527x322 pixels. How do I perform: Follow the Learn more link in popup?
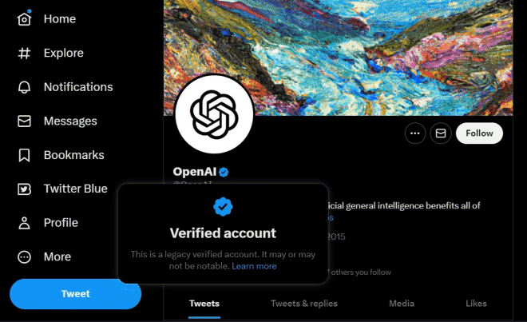click(255, 266)
